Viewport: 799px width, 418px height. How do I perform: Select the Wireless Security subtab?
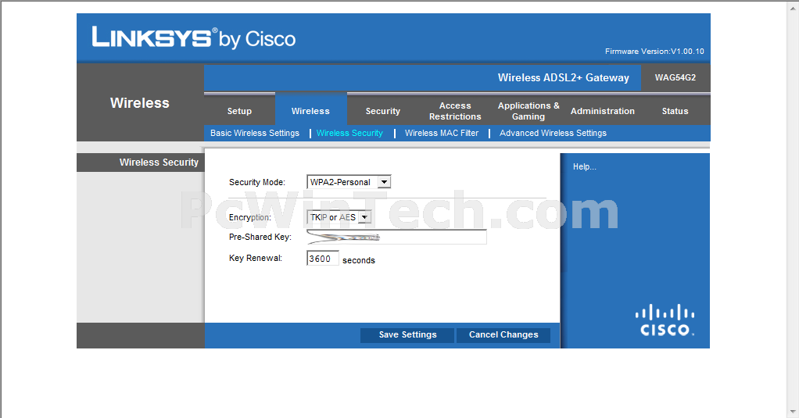tap(349, 133)
